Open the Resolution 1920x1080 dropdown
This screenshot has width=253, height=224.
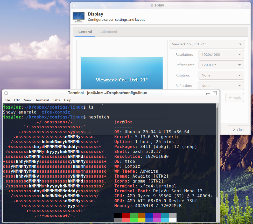[221, 54]
